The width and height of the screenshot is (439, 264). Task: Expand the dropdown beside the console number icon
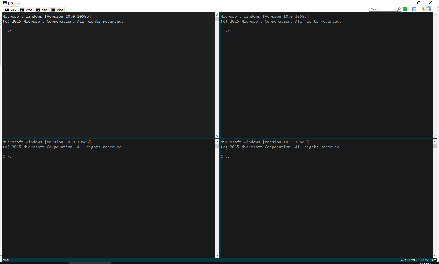tap(419, 9)
